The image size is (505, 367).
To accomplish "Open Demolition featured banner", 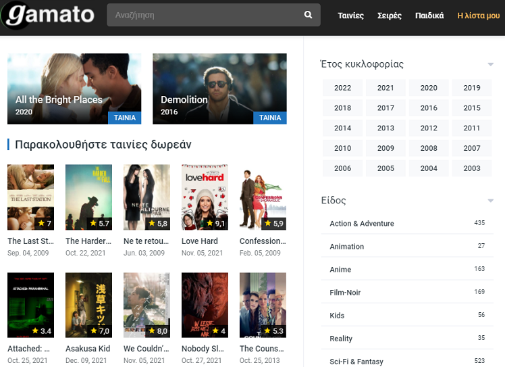I will click(x=219, y=89).
